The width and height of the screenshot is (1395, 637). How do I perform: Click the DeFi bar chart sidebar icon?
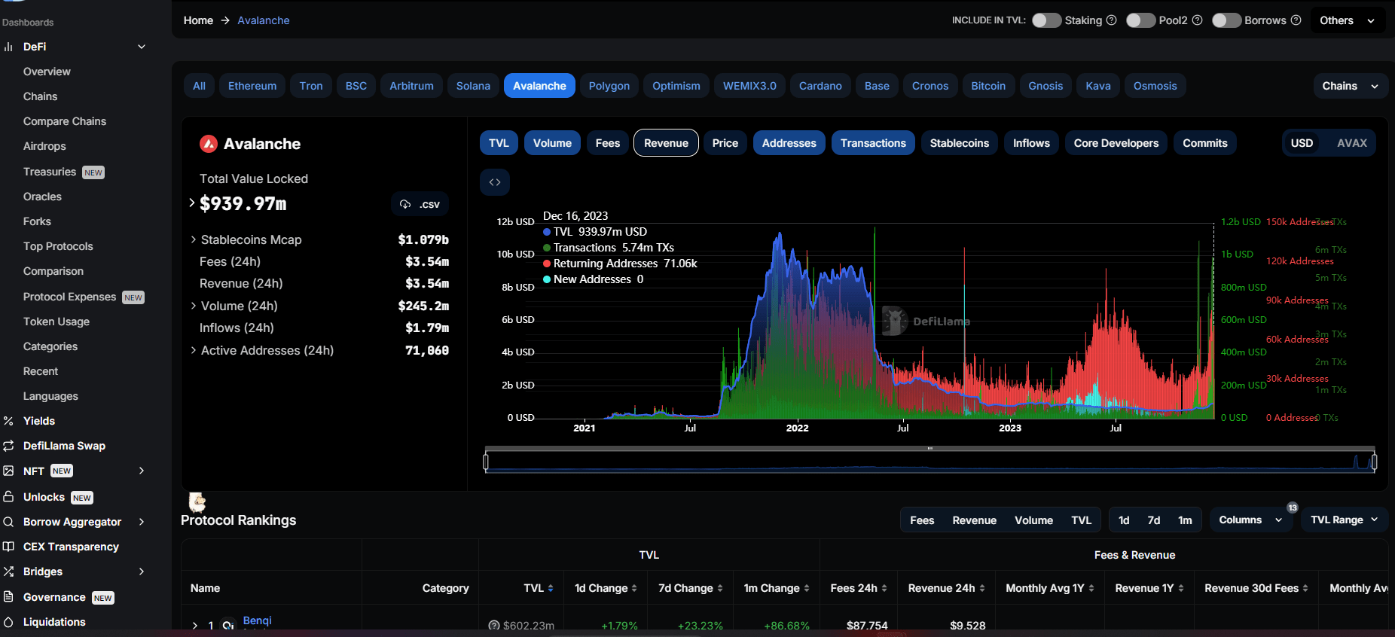[8, 47]
